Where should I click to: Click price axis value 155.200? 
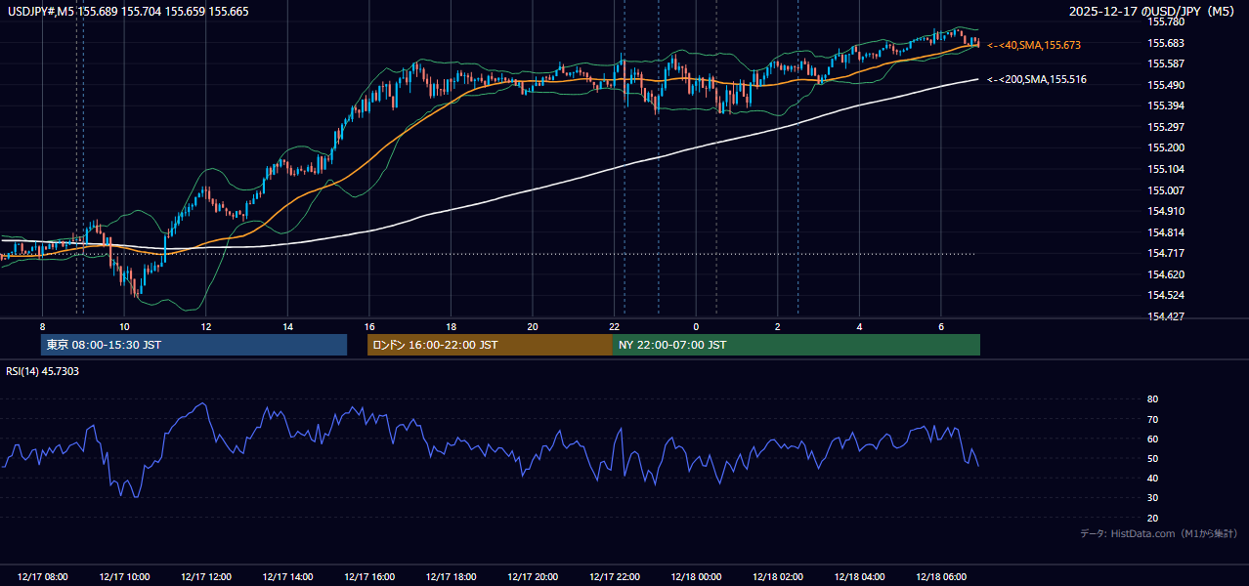click(x=1165, y=147)
